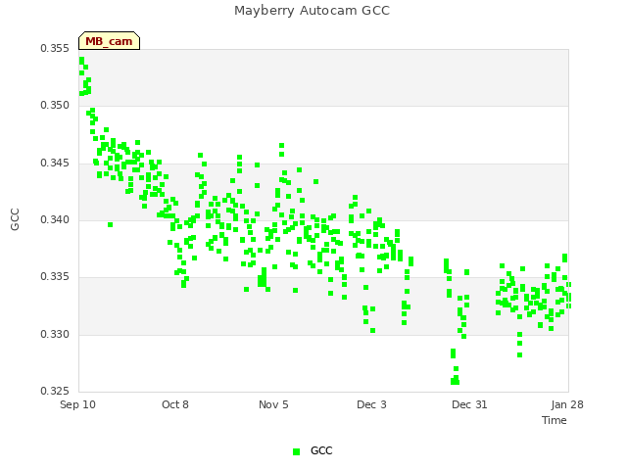Click the Sep 10 x-axis label
Image resolution: width=627 pixels, height=470 pixels.
tap(78, 404)
